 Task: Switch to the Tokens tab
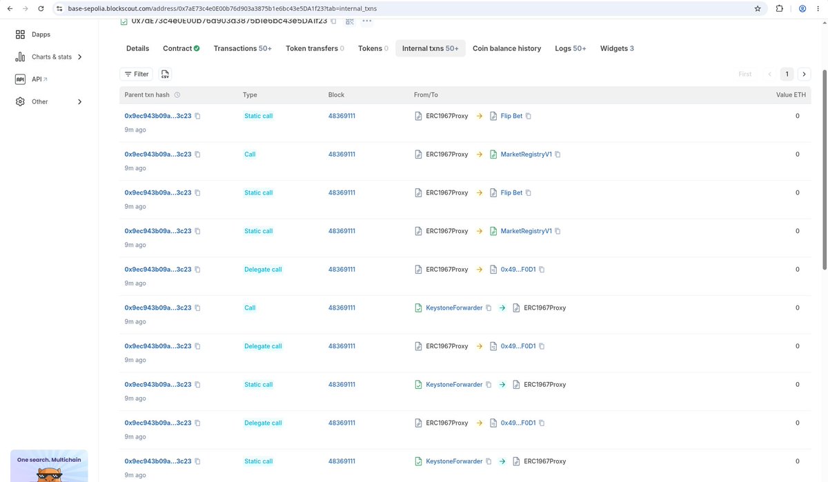pos(373,48)
